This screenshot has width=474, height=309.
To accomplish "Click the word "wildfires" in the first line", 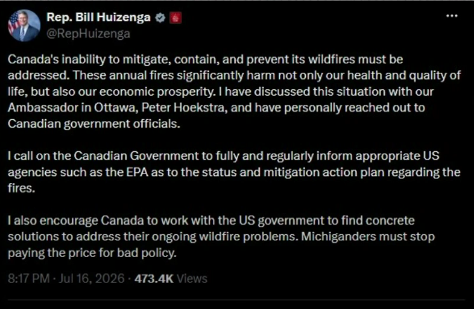I will click(x=332, y=59).
